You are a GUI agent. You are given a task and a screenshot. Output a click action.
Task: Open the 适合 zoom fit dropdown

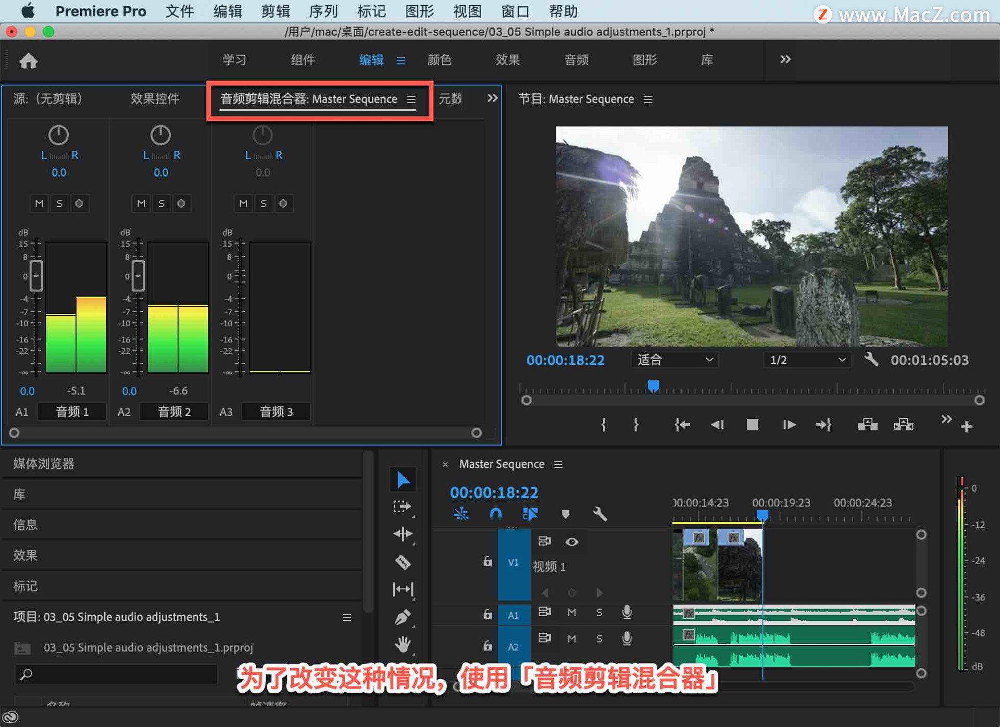coord(674,360)
